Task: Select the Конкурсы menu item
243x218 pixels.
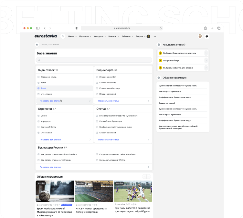Action: click(x=100, y=36)
